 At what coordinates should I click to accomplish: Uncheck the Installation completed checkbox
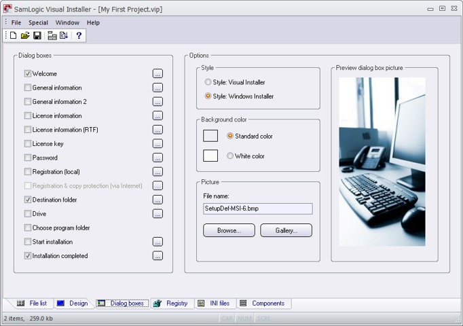point(27,256)
